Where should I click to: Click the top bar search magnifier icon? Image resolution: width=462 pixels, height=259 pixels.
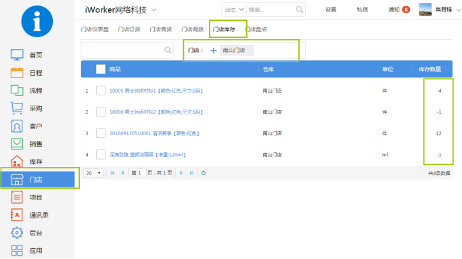click(300, 9)
